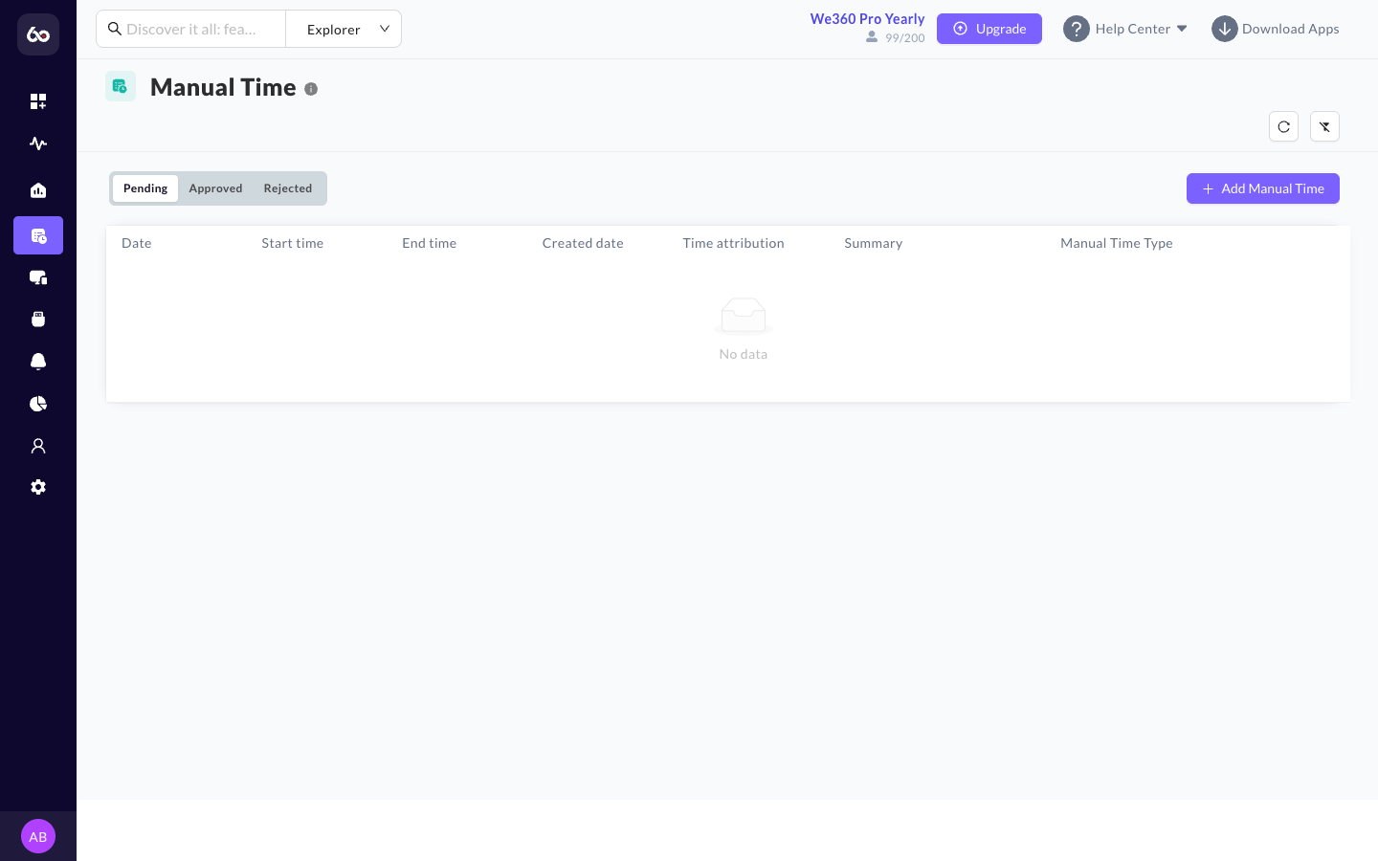Open the activity pulse sidebar icon

[38, 143]
